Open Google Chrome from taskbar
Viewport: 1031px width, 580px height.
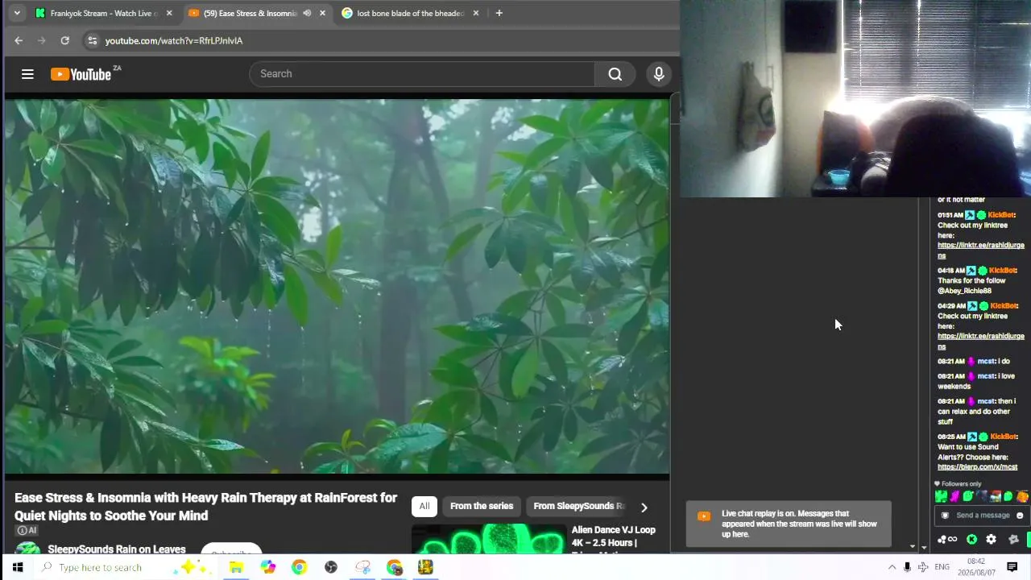coord(299,567)
